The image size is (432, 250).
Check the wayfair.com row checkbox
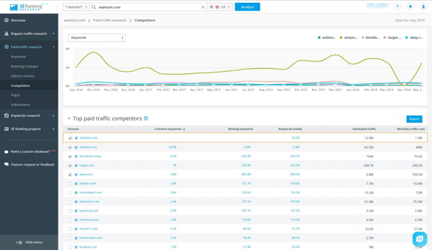[x=70, y=183]
